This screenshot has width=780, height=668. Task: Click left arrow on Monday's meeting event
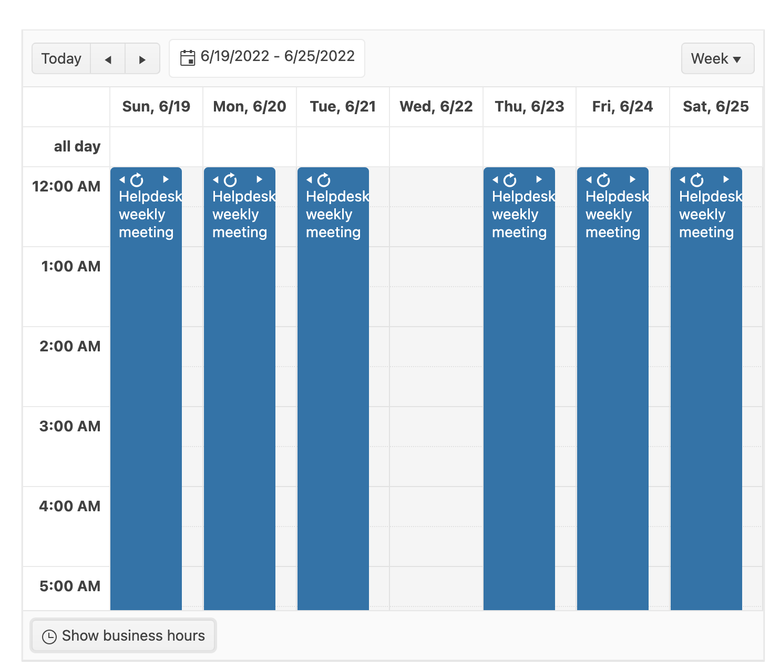click(x=215, y=180)
